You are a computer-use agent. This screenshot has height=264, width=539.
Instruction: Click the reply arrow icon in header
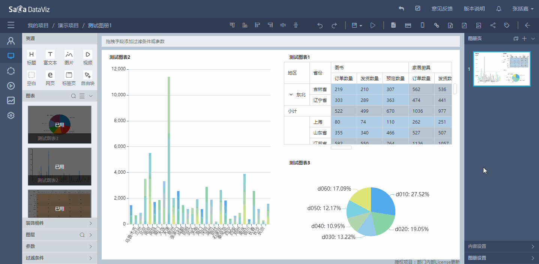(x=401, y=9)
